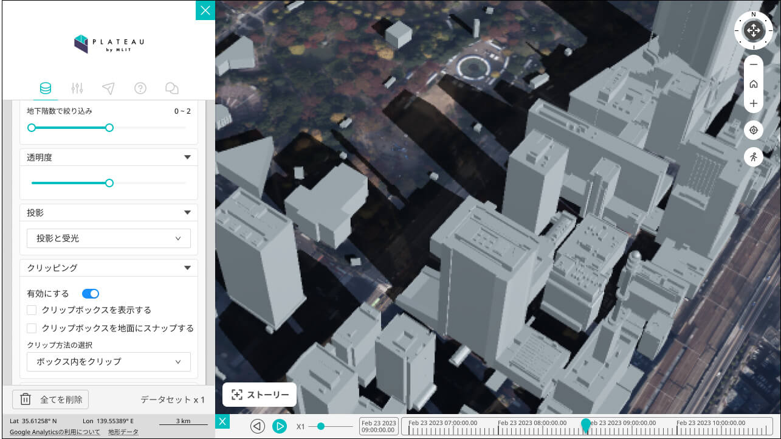Open the help question-mark tab
The height and width of the screenshot is (439, 781).
pyautogui.click(x=140, y=89)
